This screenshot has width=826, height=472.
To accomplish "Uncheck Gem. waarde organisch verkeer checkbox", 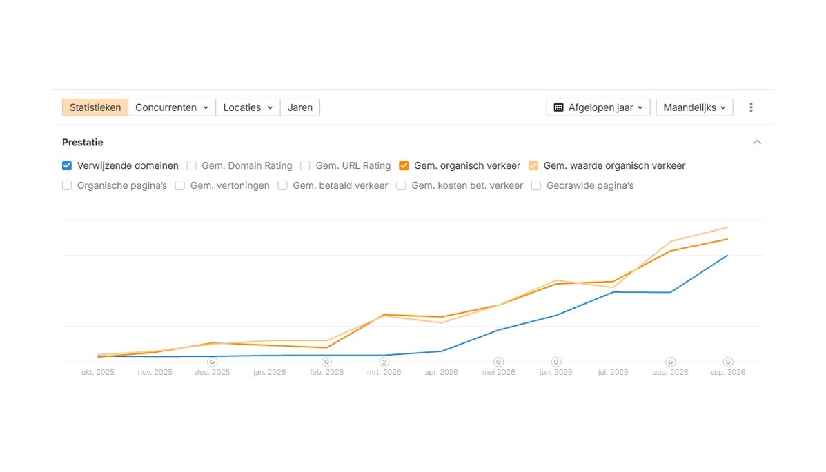I will click(x=533, y=166).
